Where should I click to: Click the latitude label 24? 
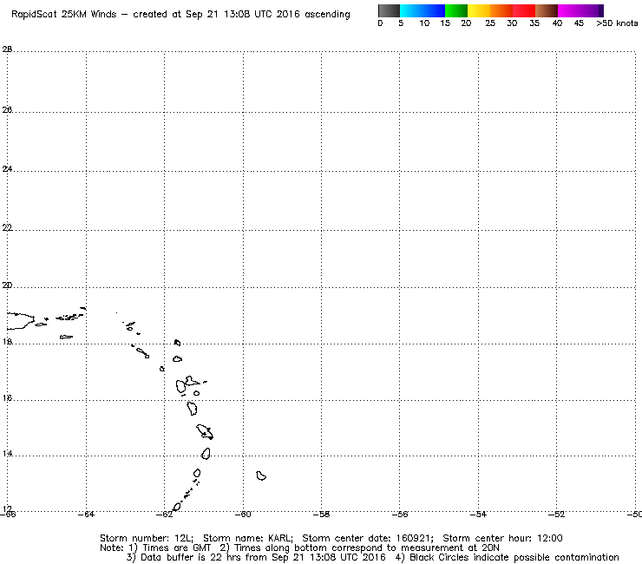pos(7,168)
